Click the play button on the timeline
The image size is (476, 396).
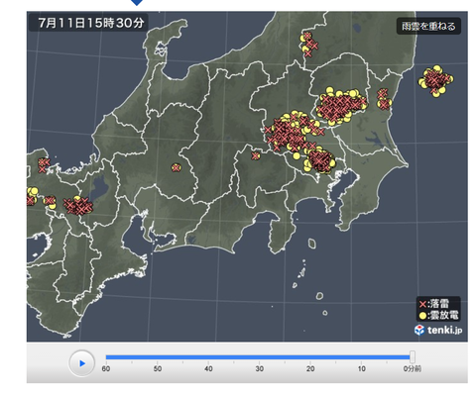(x=82, y=363)
